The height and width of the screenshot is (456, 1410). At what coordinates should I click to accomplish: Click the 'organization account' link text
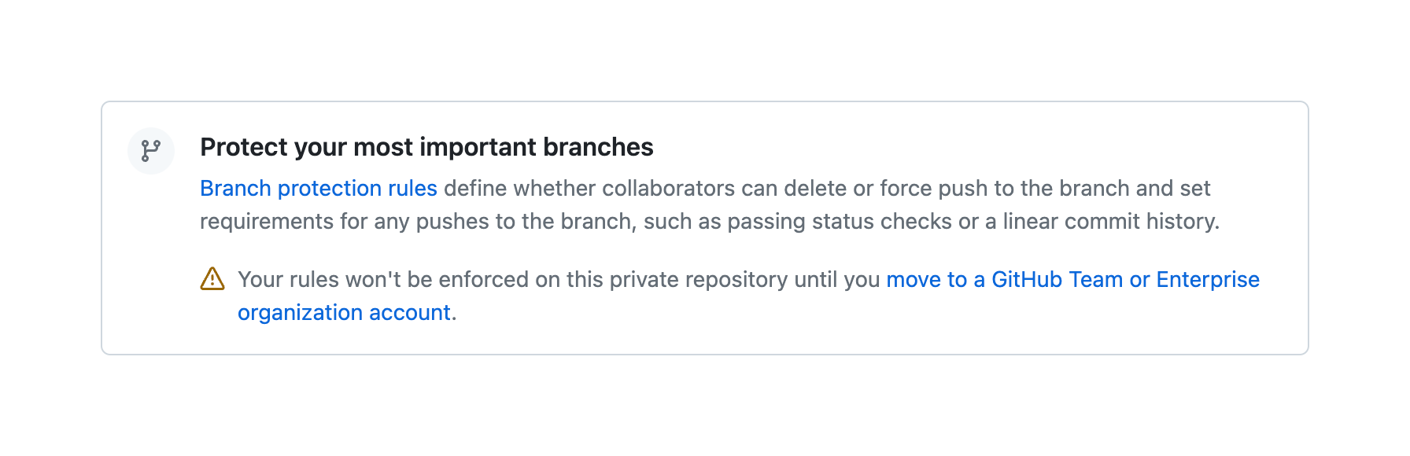tap(344, 313)
